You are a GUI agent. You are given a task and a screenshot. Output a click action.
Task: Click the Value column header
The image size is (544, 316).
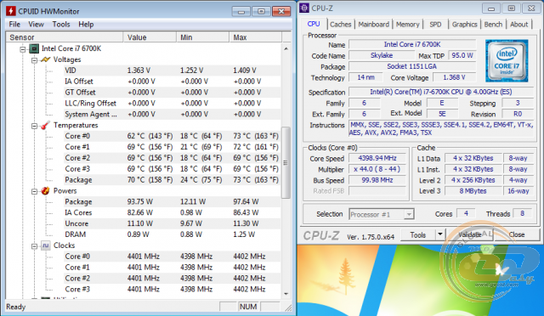[150, 37]
